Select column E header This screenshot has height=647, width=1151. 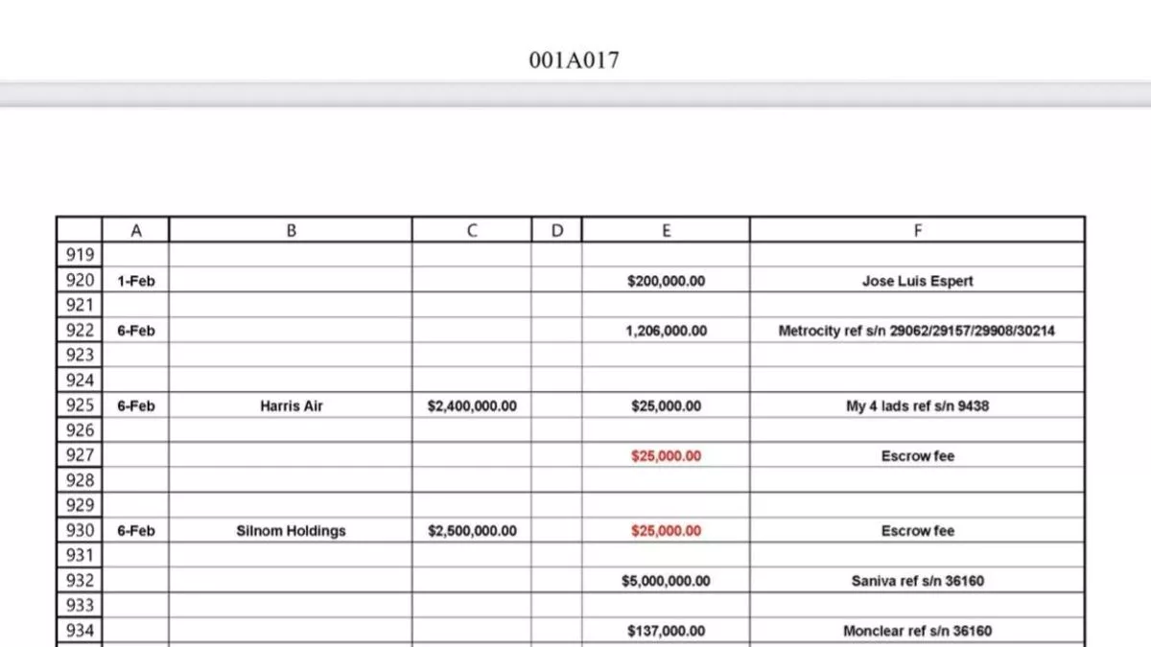pyautogui.click(x=666, y=230)
